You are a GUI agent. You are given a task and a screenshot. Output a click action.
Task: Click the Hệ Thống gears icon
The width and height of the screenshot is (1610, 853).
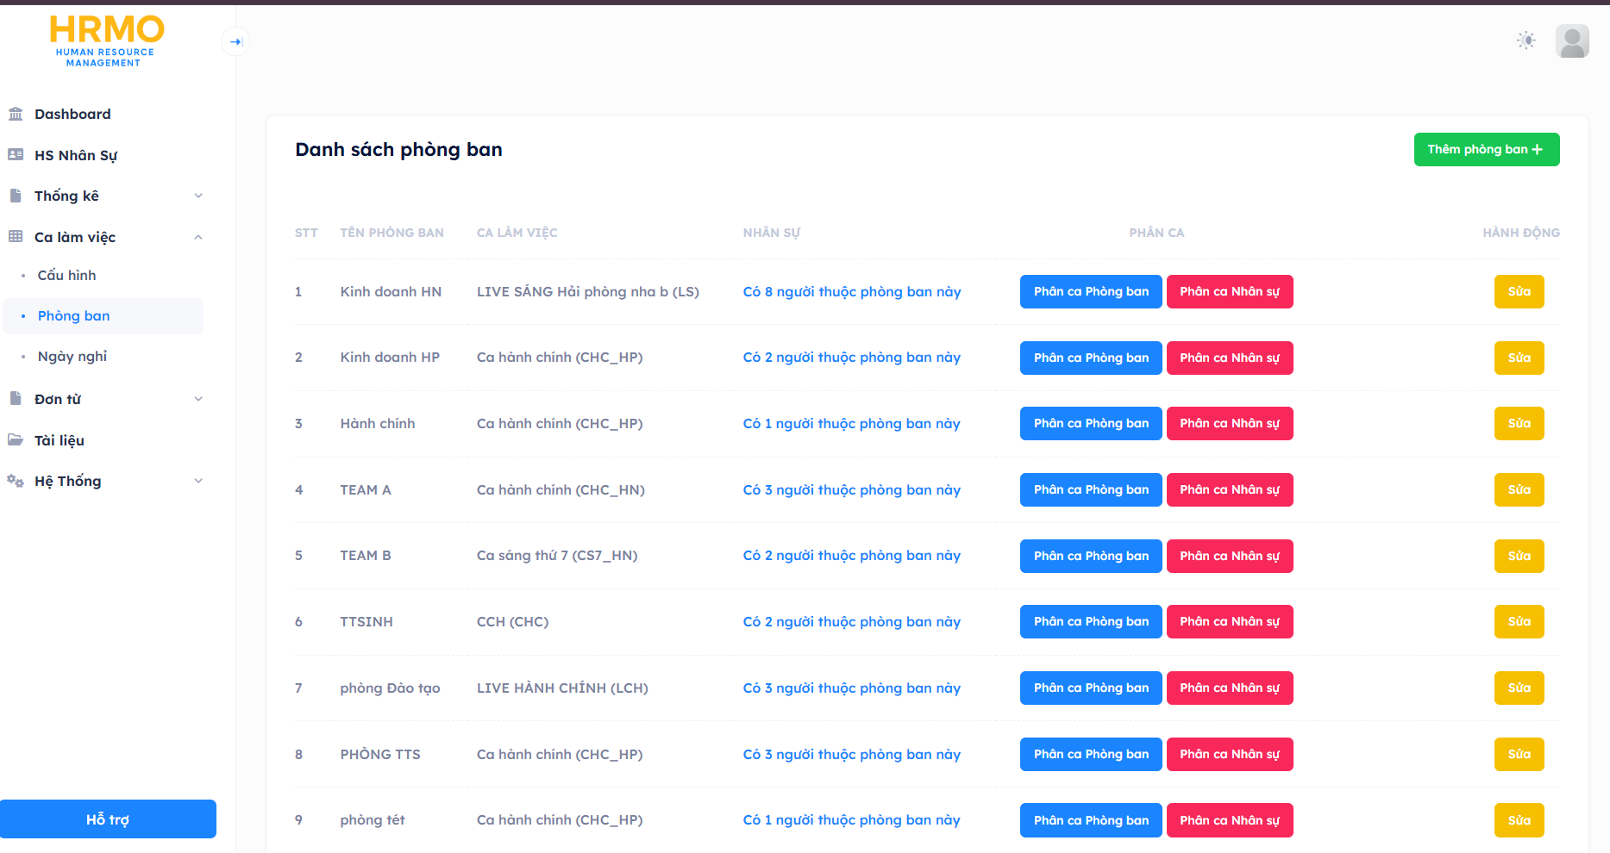point(16,481)
